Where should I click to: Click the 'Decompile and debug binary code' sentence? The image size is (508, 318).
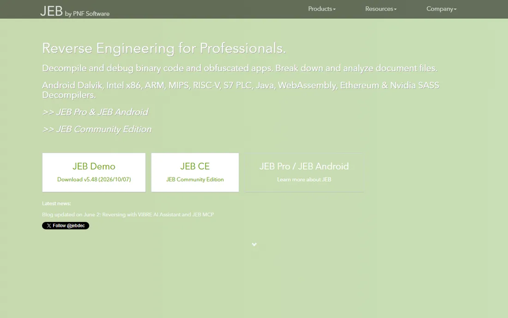click(x=240, y=68)
